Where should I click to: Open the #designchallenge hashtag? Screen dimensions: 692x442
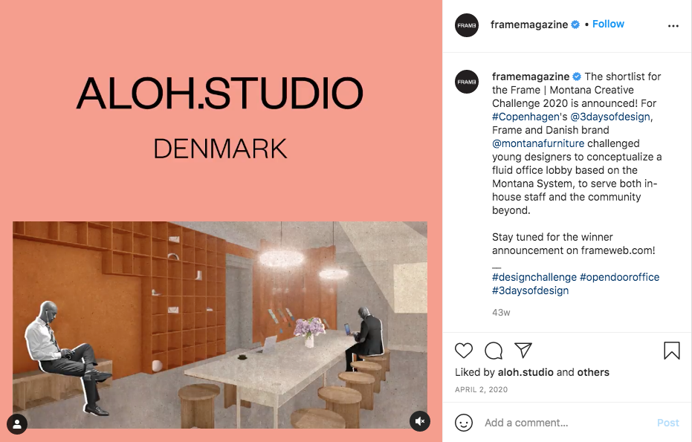534,277
